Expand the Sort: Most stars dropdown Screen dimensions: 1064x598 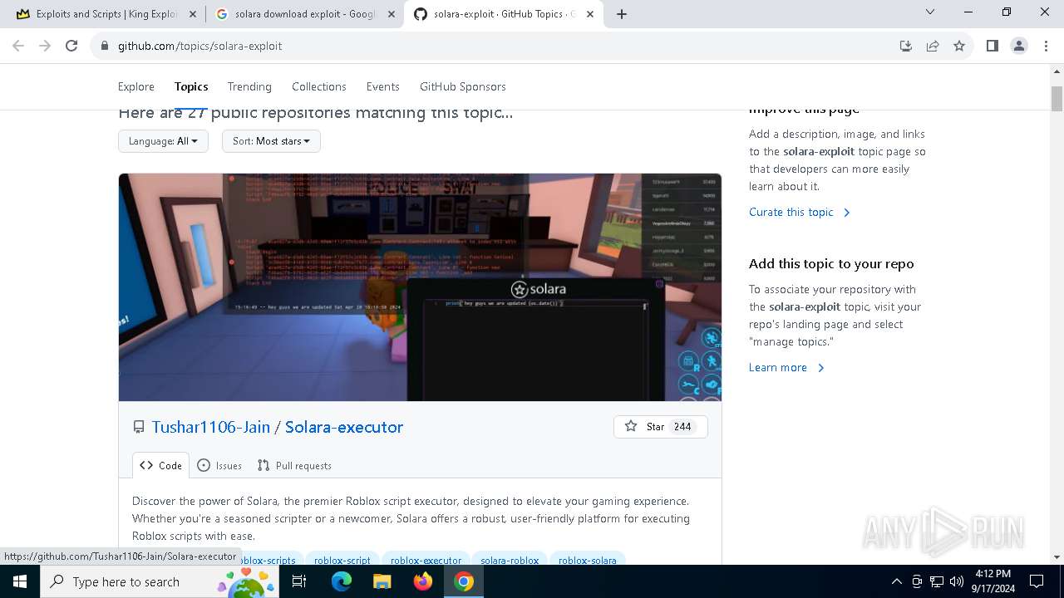click(x=271, y=141)
